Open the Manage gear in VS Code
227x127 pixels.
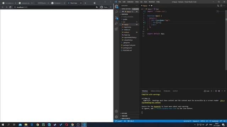click(116, 117)
